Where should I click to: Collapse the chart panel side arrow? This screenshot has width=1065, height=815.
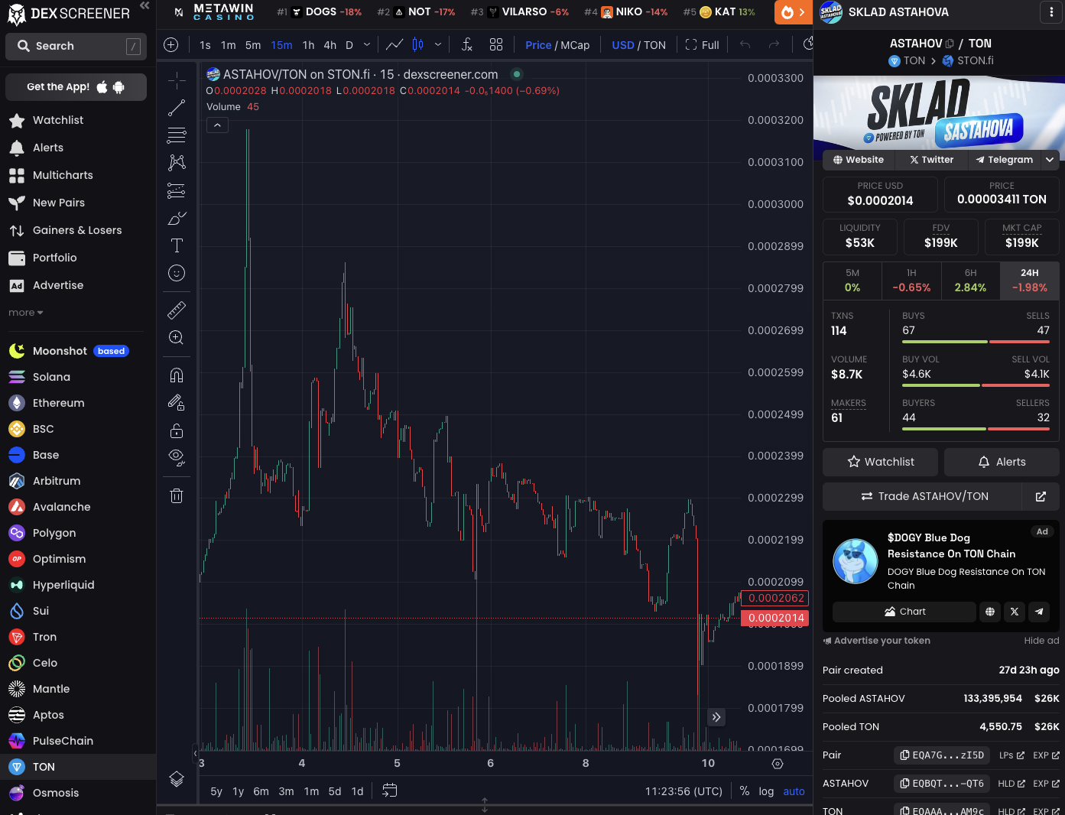(x=195, y=753)
